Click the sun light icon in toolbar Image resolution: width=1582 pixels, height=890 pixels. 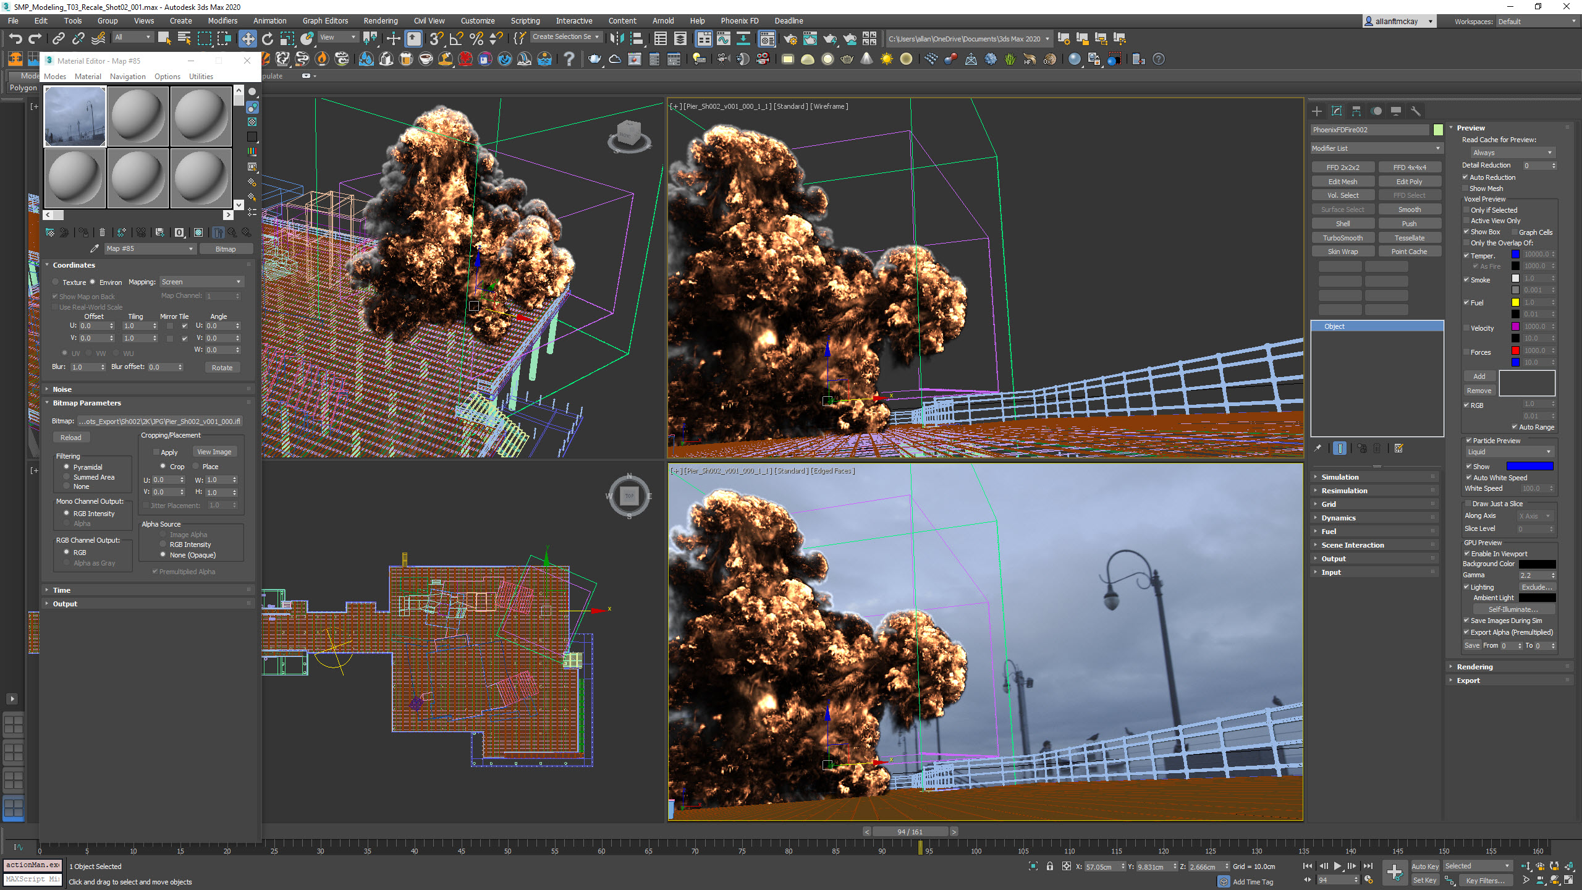[x=887, y=59]
